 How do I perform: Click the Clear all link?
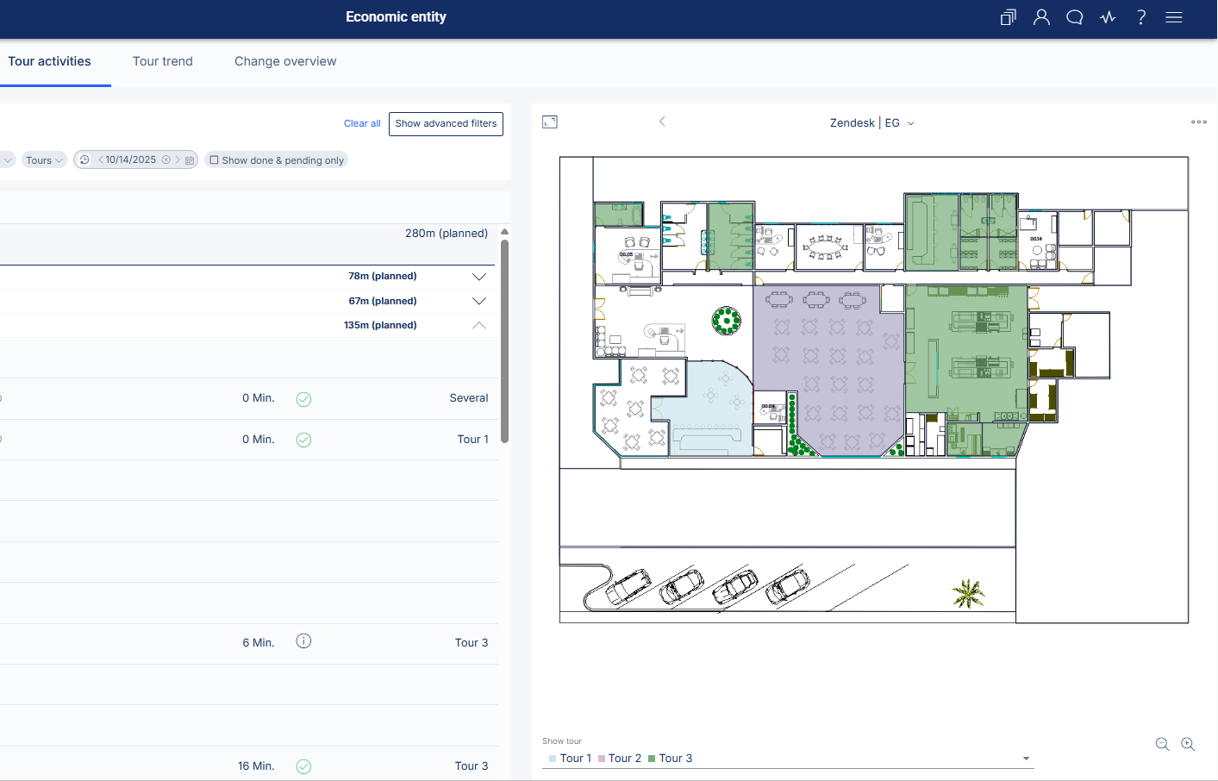pos(362,124)
